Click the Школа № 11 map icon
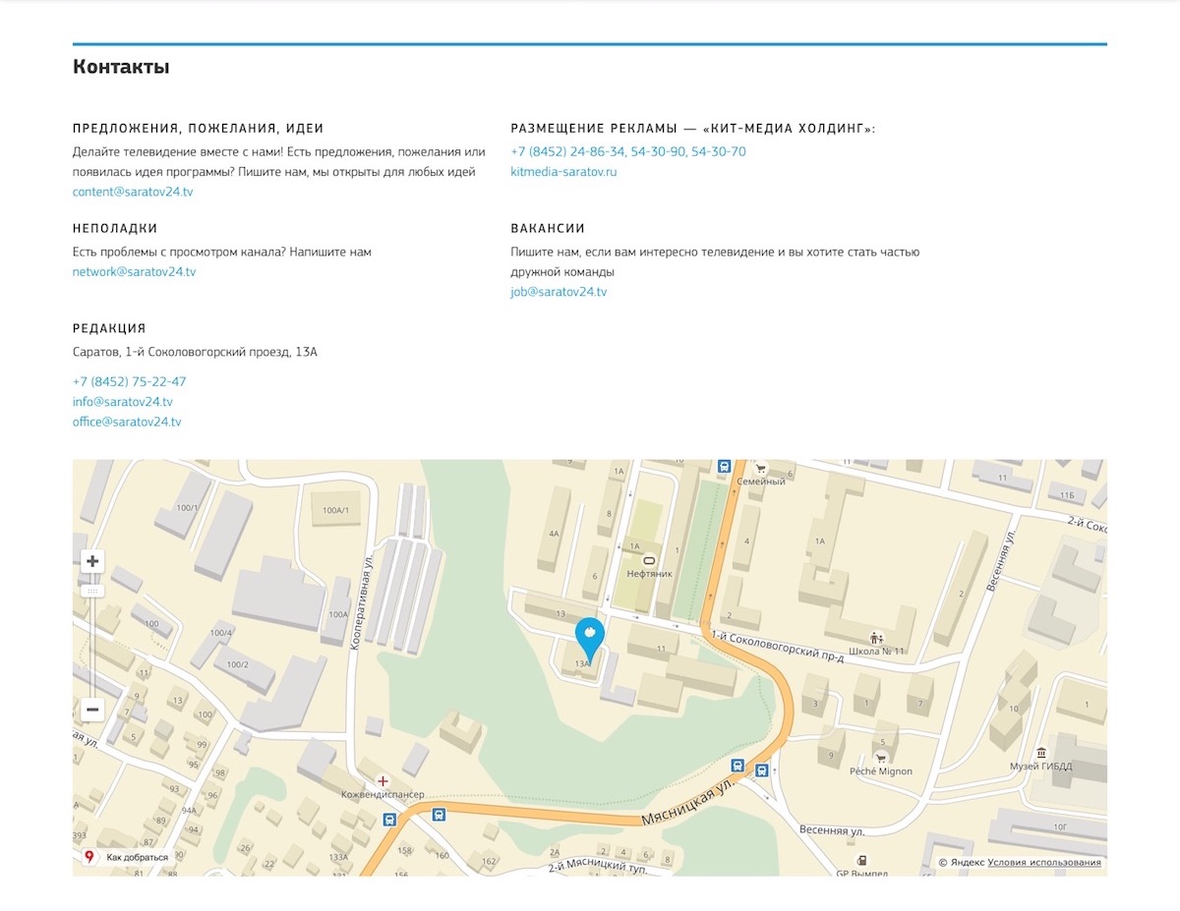1180x911 pixels. pos(875,638)
